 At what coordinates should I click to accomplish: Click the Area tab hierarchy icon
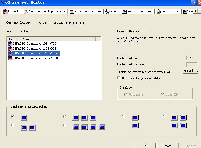(x=107, y=12)
